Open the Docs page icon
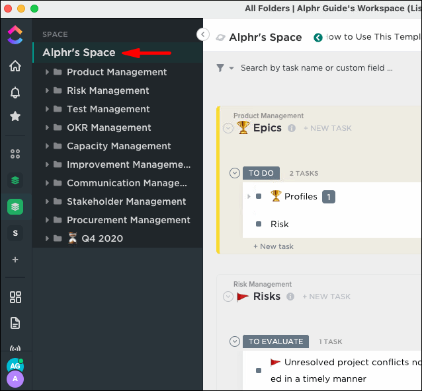The height and width of the screenshot is (391, 422). click(x=15, y=323)
